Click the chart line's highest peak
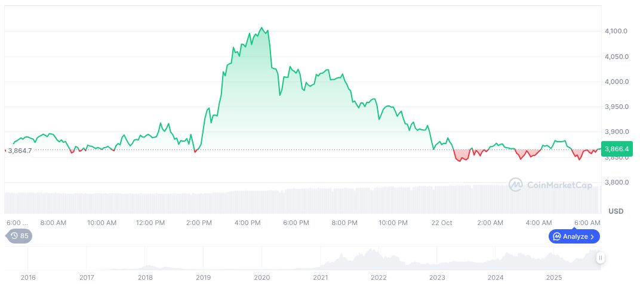Viewport: 640px width, 284px height. (x=261, y=27)
